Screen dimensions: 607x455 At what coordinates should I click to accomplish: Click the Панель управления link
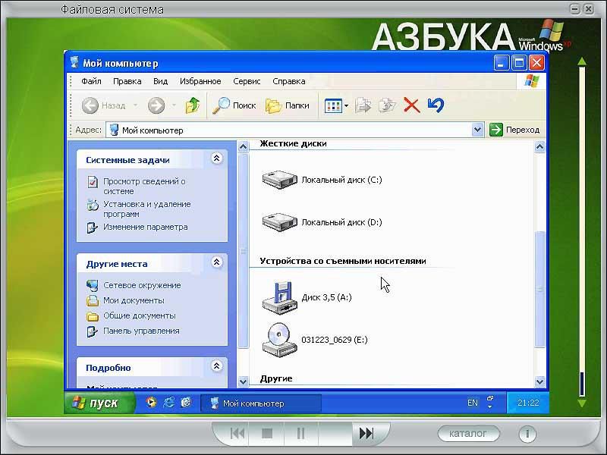pos(141,331)
